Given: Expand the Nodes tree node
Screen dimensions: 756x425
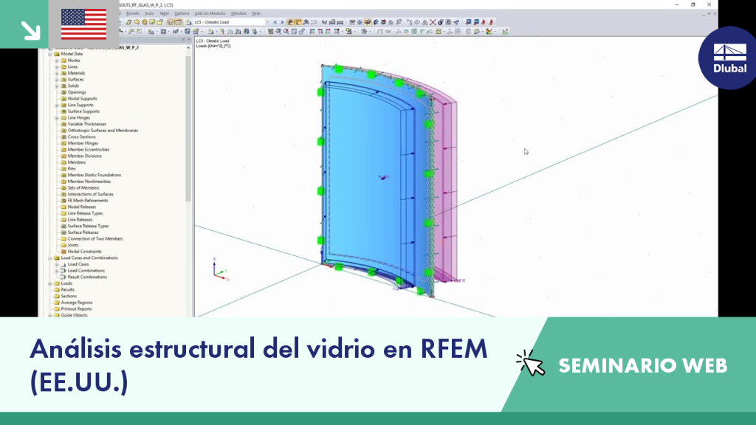Looking at the screenshot, I should (x=57, y=61).
